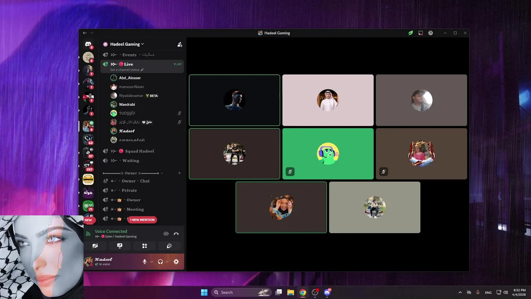The width and height of the screenshot is (531, 299).
Task: Open Discord app in Windows taskbar
Action: tap(327, 292)
